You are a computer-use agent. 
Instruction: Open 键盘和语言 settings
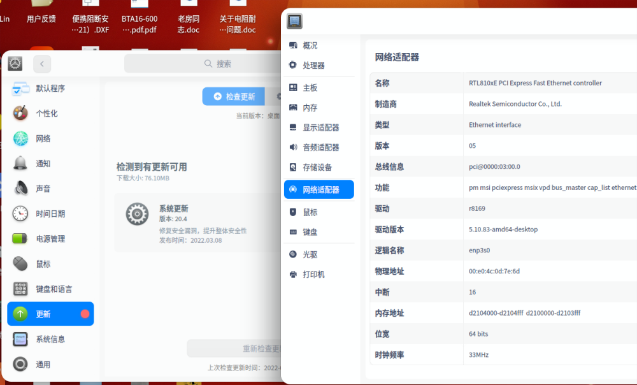point(50,289)
